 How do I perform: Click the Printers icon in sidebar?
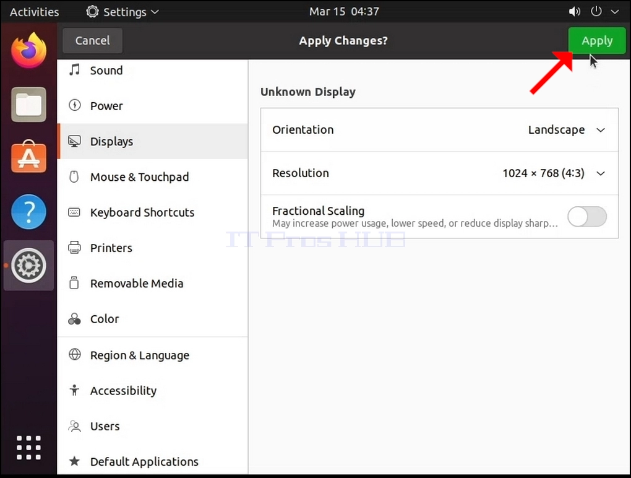tap(74, 248)
